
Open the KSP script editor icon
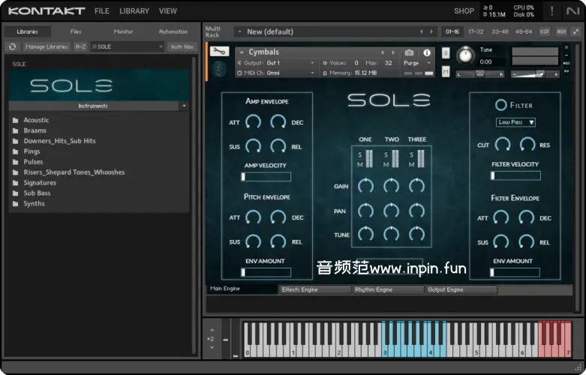(545, 31)
